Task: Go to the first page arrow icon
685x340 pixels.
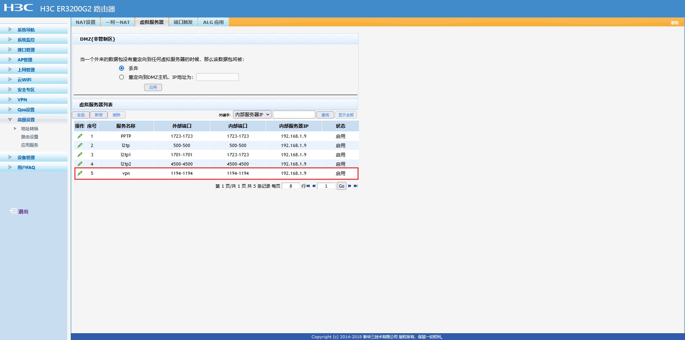Action: point(308,186)
